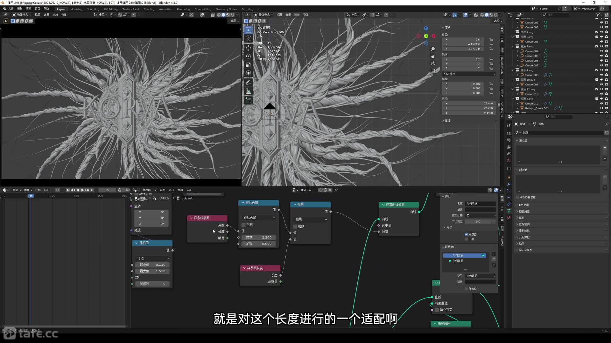Hide Curve.001 in the outliner
This screenshot has width=611, height=343.
pyautogui.click(x=601, y=23)
